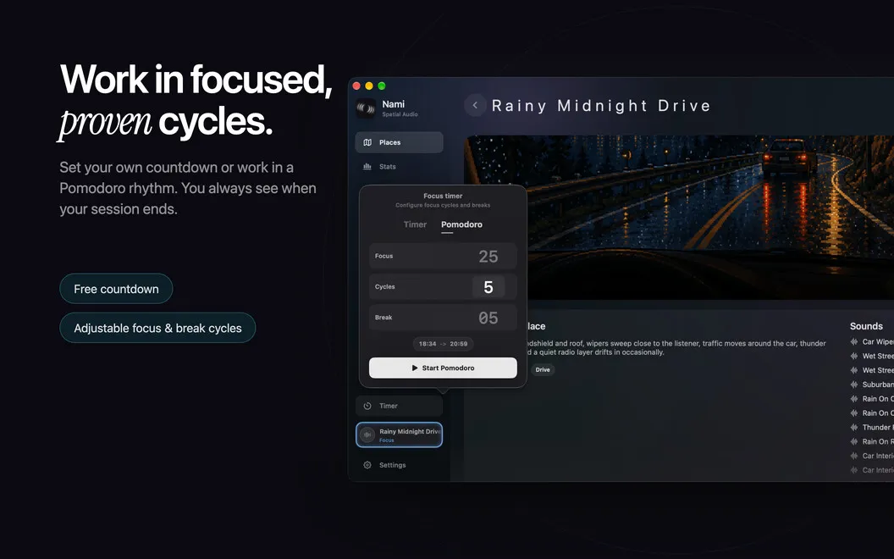Click the large Rainy Midnight Drive page title
The height and width of the screenshot is (559, 894).
point(601,106)
